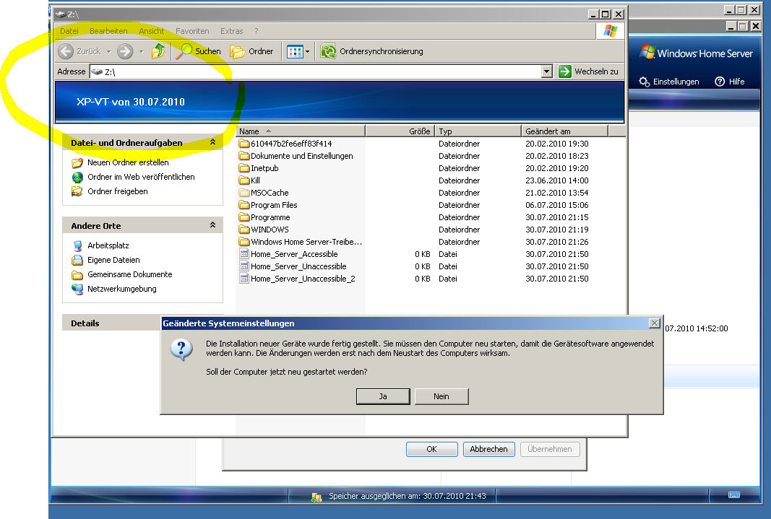This screenshot has height=519, width=771.
Task: Open the Favoriten menu
Action: (x=192, y=31)
